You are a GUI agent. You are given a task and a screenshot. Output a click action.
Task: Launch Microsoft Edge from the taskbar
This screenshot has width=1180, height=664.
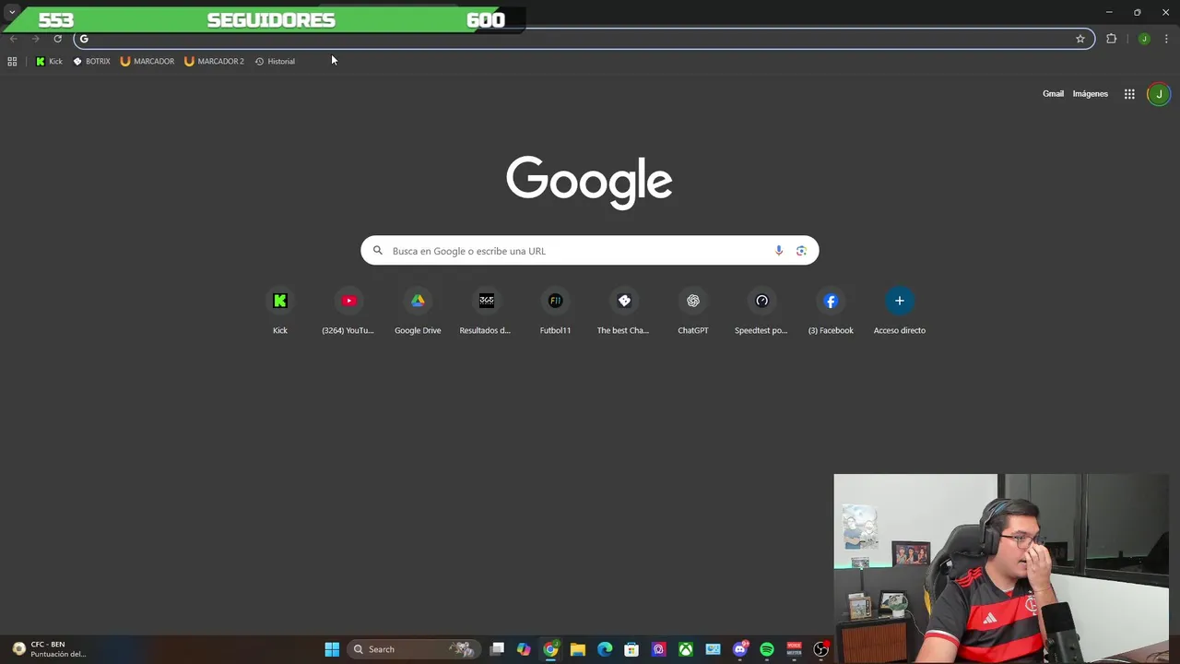click(605, 649)
